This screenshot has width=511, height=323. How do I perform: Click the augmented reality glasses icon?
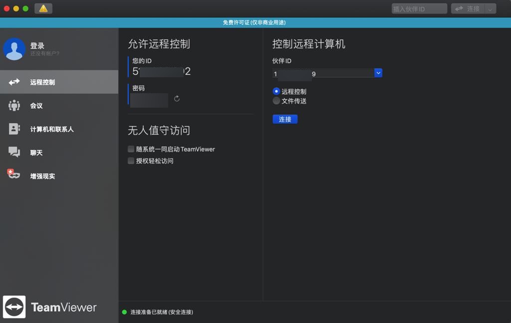[13, 174]
